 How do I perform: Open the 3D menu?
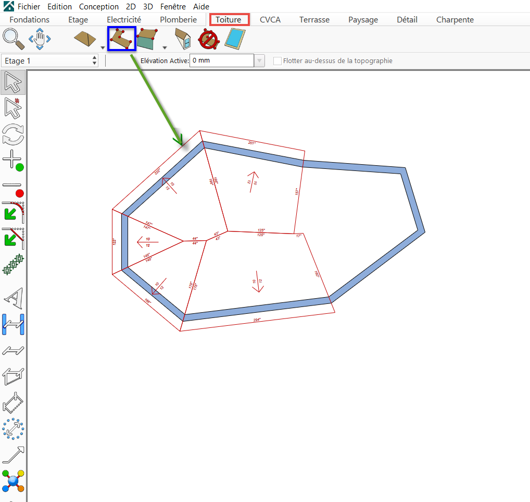148,7
